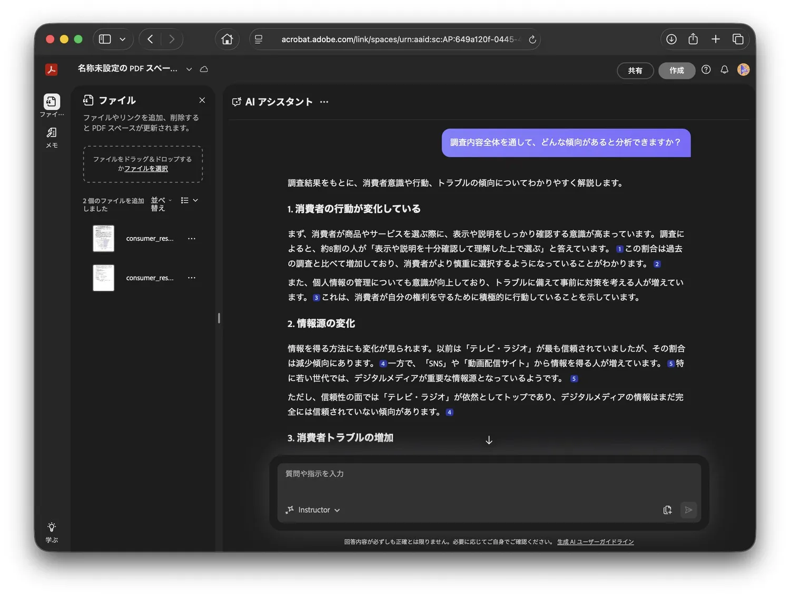Open the メモ (Notes) sidebar panel
The height and width of the screenshot is (597, 790).
tap(52, 137)
